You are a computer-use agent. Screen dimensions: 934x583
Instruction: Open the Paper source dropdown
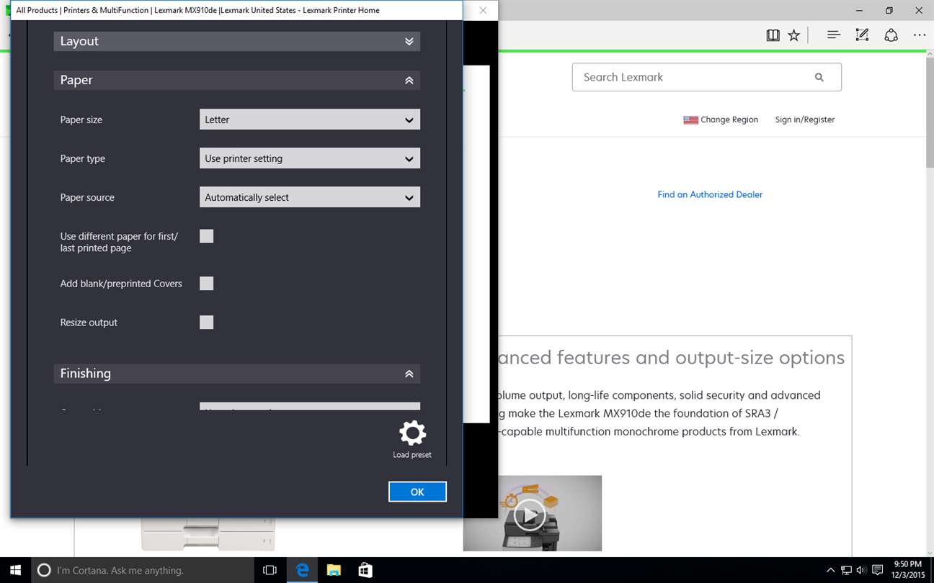310,197
